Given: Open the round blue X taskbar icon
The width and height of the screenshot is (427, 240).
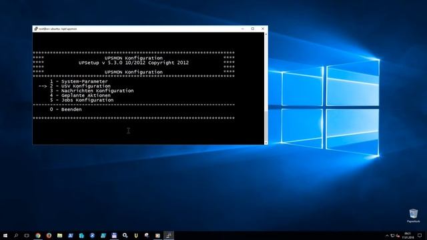Looking at the screenshot, I should point(92,235).
